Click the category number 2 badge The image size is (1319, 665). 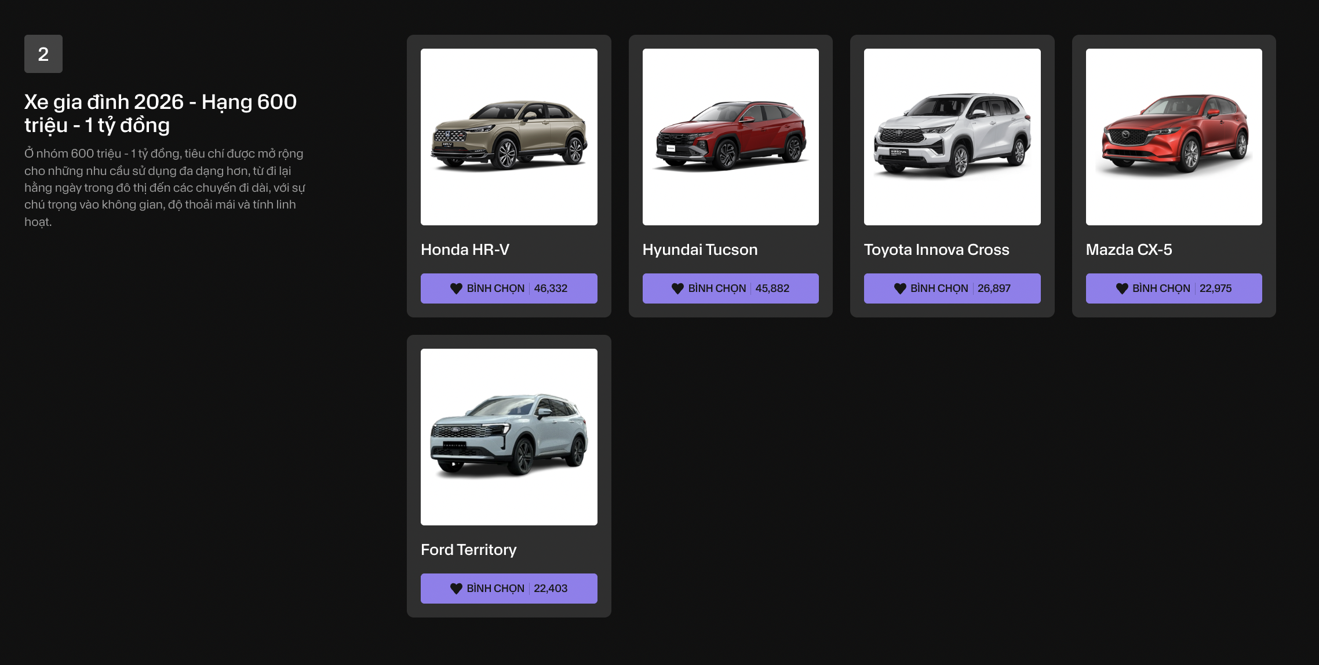click(43, 54)
